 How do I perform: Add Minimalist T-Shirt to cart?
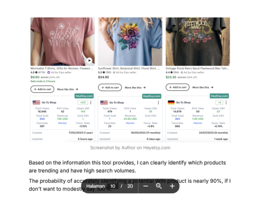(x=42, y=89)
